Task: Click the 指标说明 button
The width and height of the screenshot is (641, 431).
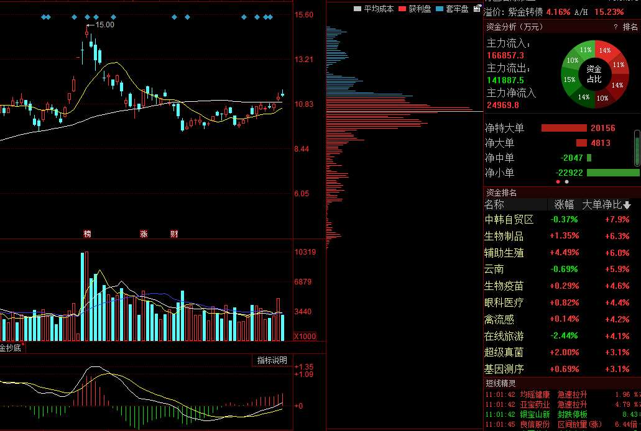Action: (272, 360)
